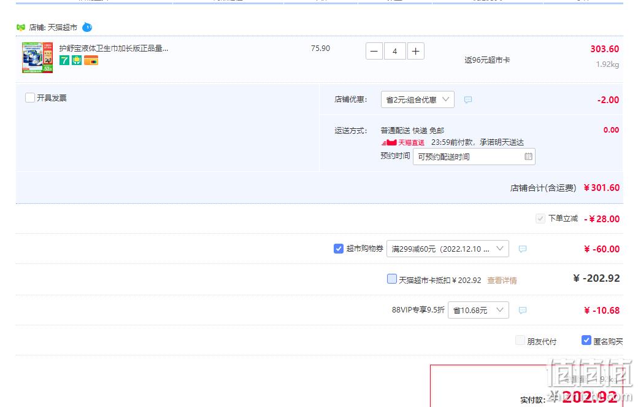The height and width of the screenshot is (407, 638).
Task: Click the 天猫直送 delivery logo
Action: 403,142
